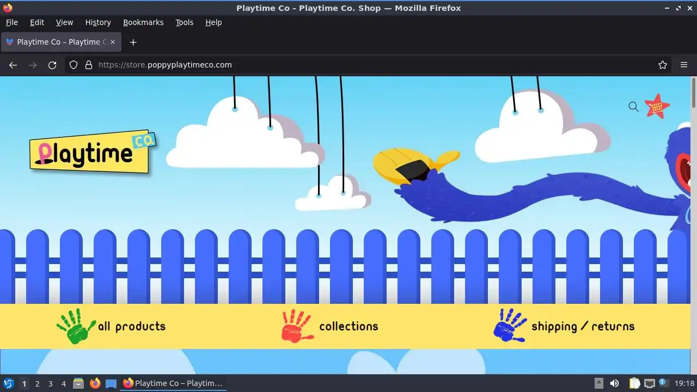697x392 pixels.
Task: Click the red handprint icon
Action: pos(297,326)
